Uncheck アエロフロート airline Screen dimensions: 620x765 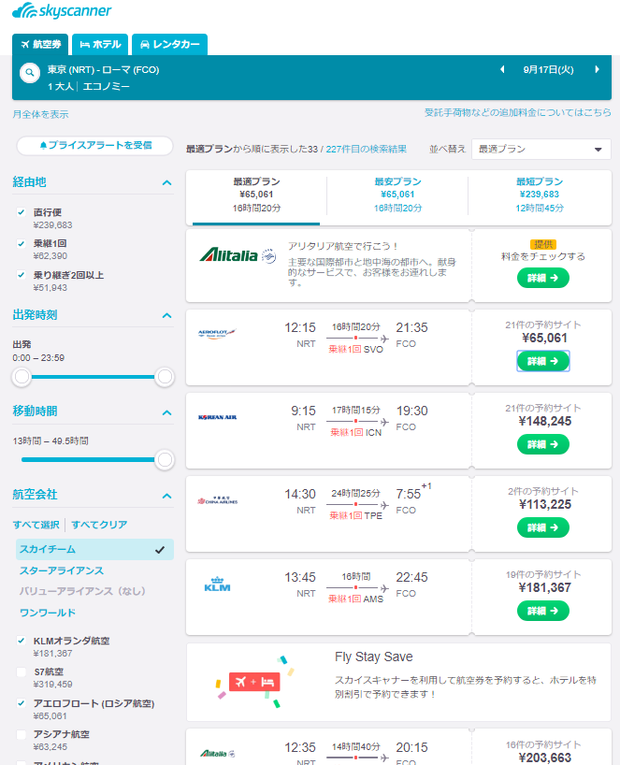pos(21,703)
